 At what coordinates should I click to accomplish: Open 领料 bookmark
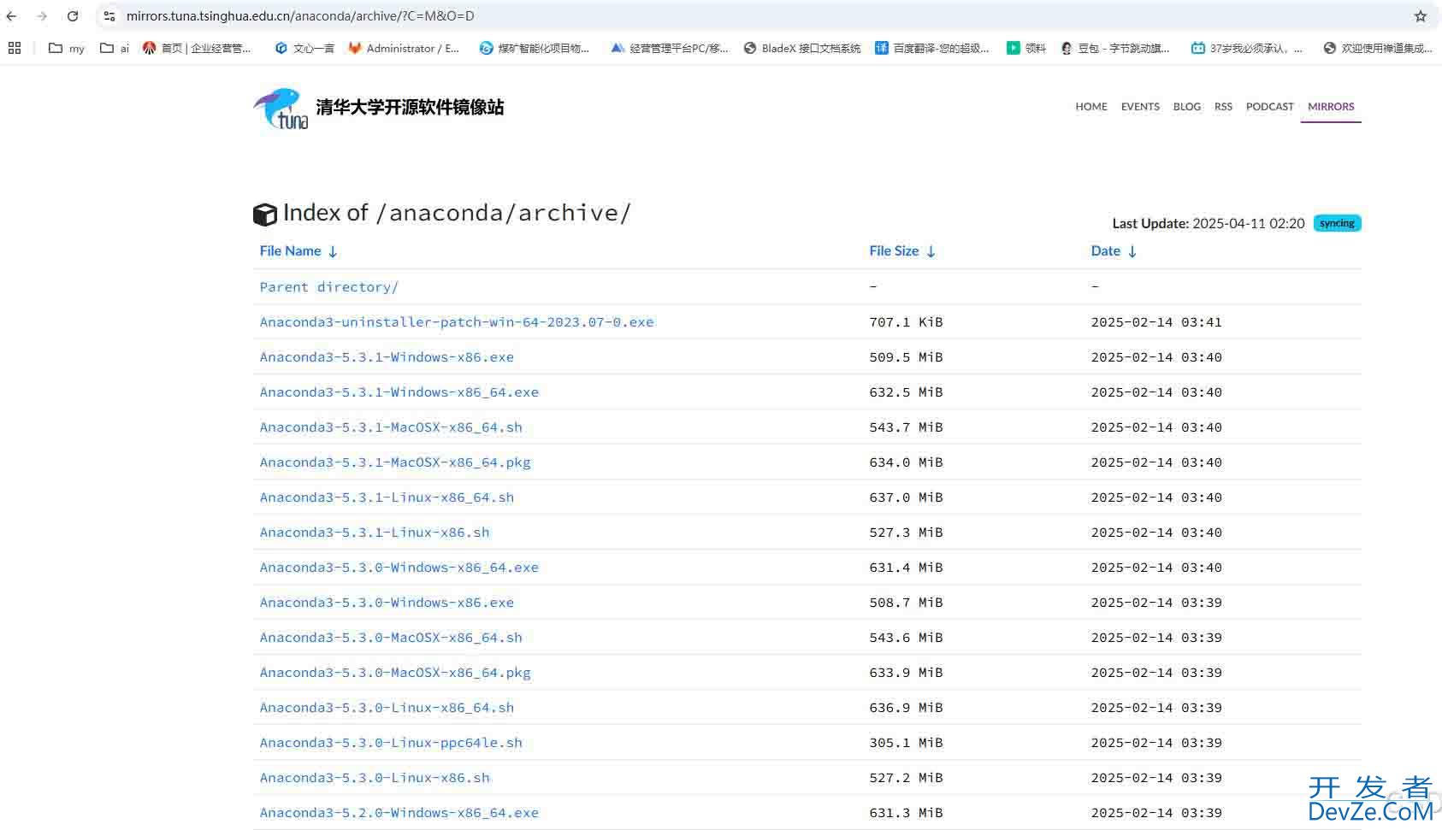[x=1026, y=48]
